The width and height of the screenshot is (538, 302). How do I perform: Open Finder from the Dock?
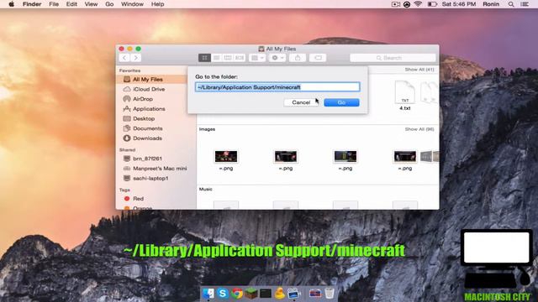[x=208, y=294]
